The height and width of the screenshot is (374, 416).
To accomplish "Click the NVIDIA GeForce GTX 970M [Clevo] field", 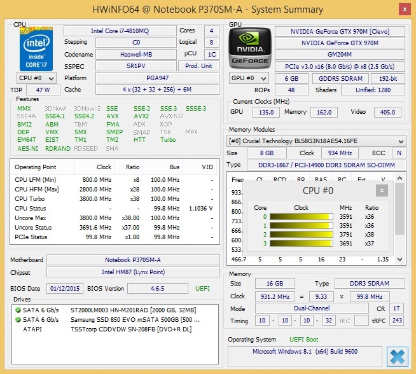I will click(x=340, y=32).
